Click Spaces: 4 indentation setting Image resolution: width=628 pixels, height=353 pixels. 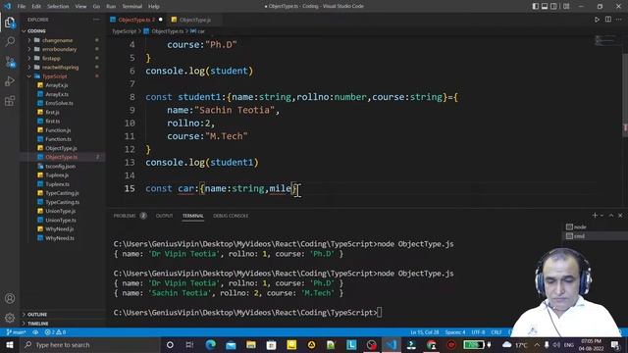click(455, 332)
